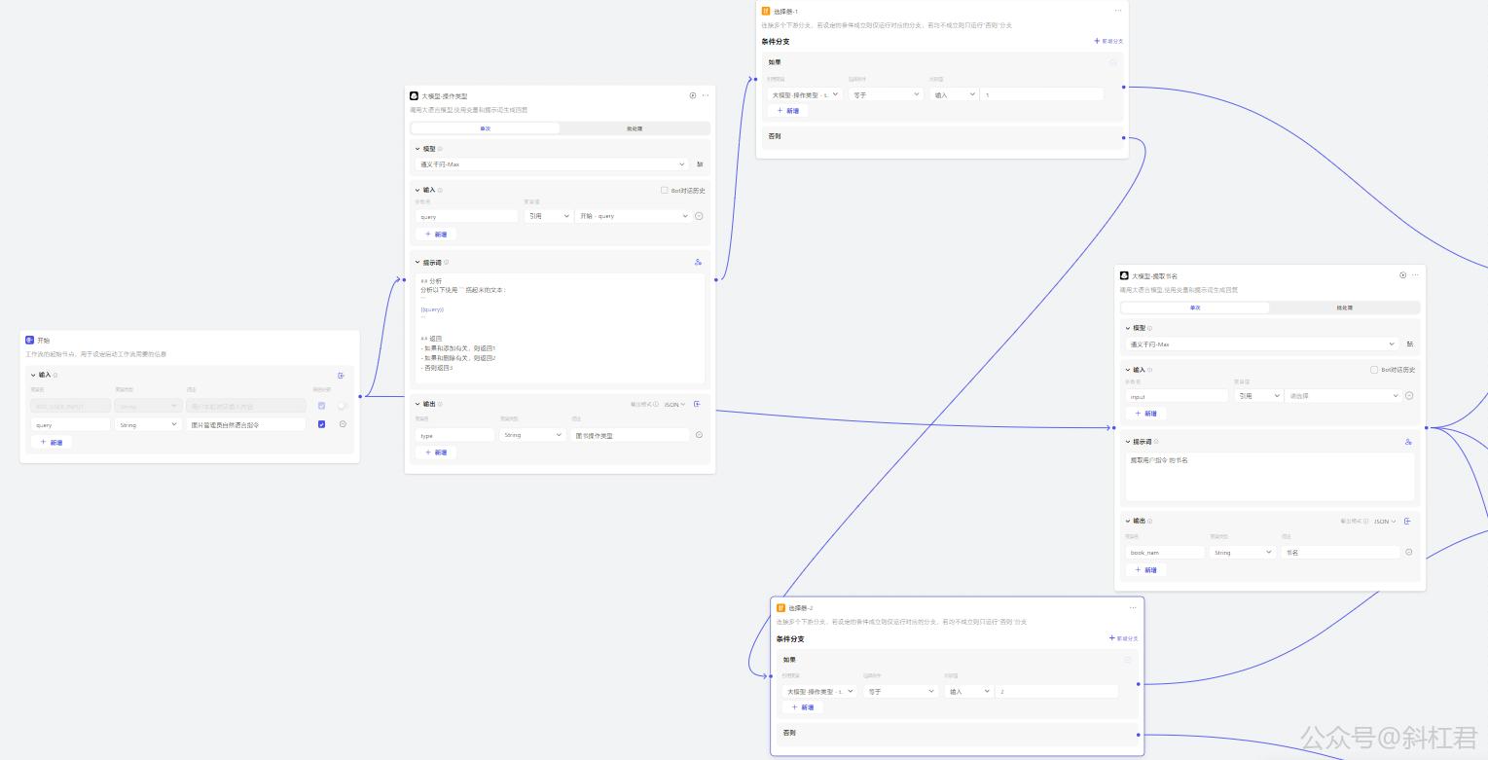Open the three-dot menu of 选择器-1 node
The width and height of the screenshot is (1488, 760).
tap(1117, 11)
